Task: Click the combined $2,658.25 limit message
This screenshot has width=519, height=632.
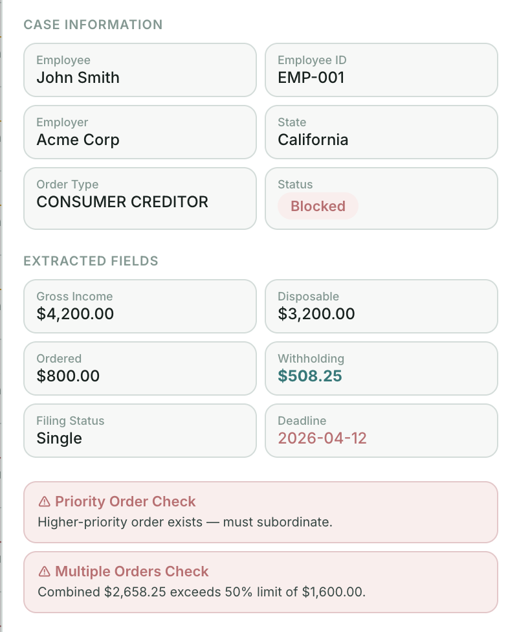Action: (206, 591)
